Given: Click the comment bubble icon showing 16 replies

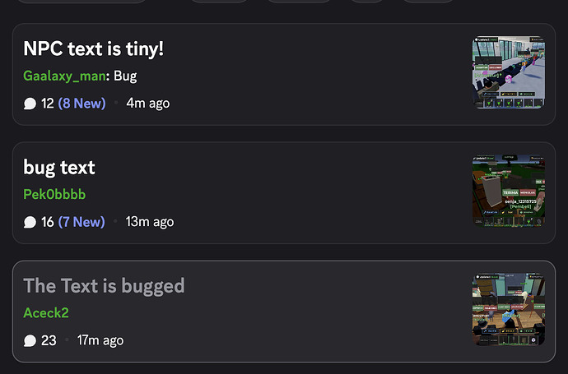Looking at the screenshot, I should [x=30, y=222].
